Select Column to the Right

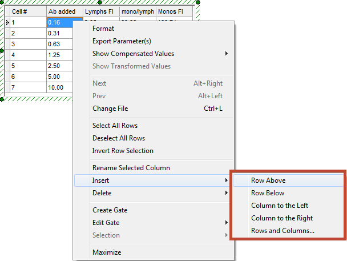click(282, 218)
